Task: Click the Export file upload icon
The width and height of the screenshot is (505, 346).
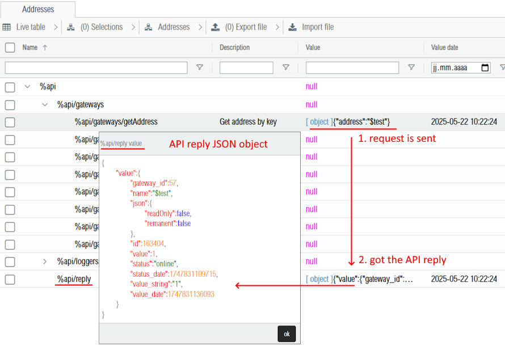Action: (216, 27)
